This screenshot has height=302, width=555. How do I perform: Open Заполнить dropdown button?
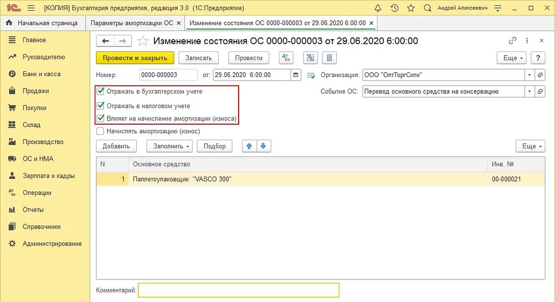(169, 146)
